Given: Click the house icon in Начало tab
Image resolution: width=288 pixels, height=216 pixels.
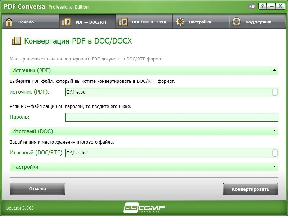Looking at the screenshot, I should click(x=9, y=22).
